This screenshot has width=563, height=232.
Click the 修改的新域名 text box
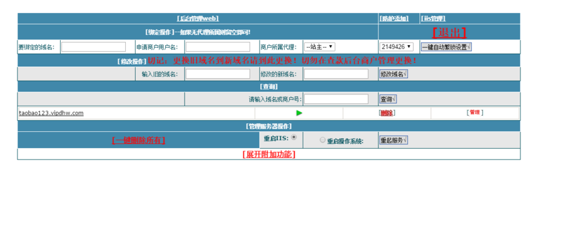336,74
